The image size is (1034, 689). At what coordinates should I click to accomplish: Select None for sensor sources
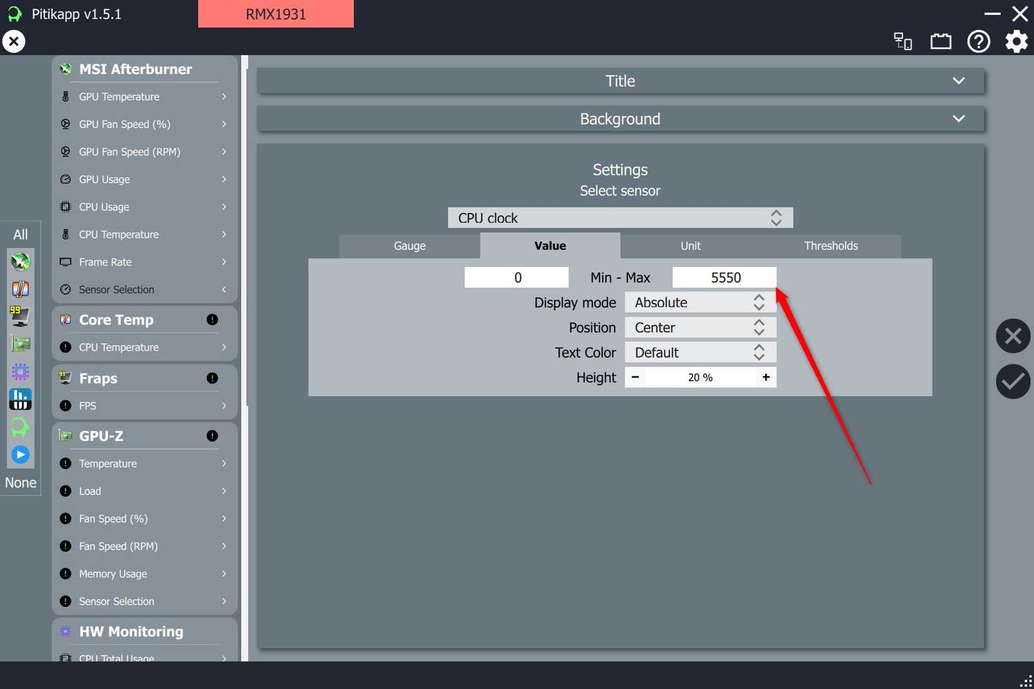click(21, 482)
